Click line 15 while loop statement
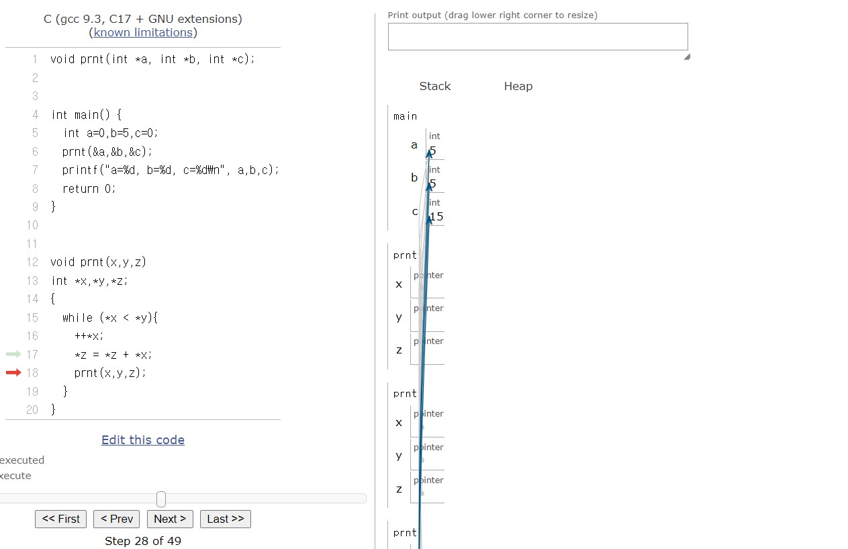The height and width of the screenshot is (549, 848). (110, 317)
